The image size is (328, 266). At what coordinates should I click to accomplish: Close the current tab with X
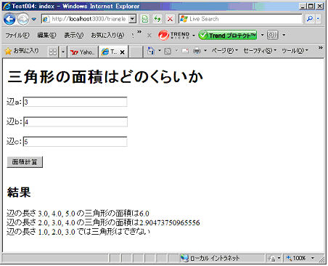pyautogui.click(x=123, y=52)
